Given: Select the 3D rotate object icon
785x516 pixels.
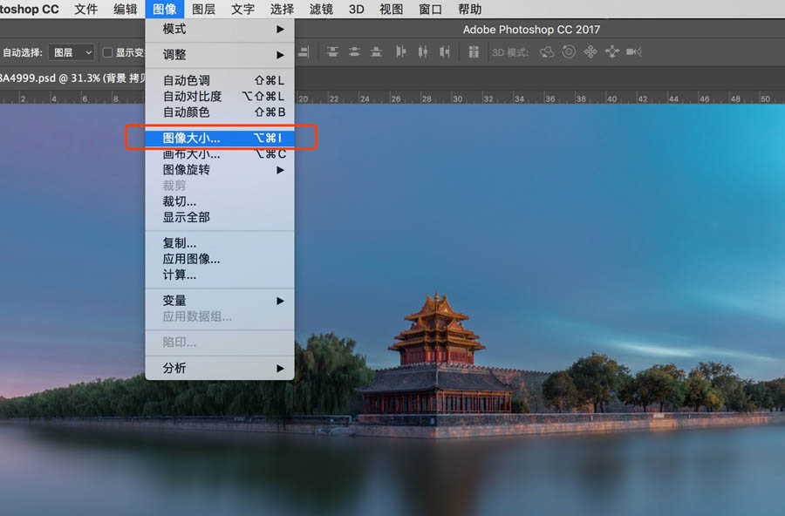Looking at the screenshot, I should click(x=547, y=52).
